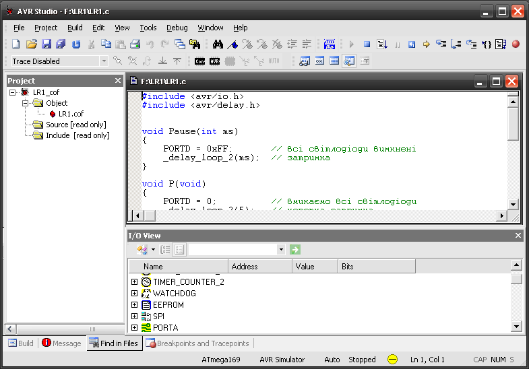Click the Con connect icon
The width and height of the screenshot is (529, 369).
click(199, 61)
